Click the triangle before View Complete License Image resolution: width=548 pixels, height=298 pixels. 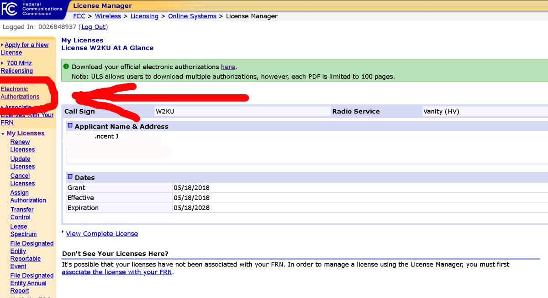coord(63,233)
